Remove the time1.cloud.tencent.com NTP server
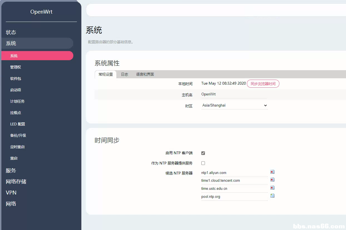Viewport: 346px width, 230px height. click(272, 180)
